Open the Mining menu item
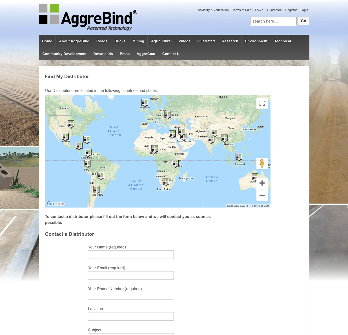 pyautogui.click(x=138, y=41)
